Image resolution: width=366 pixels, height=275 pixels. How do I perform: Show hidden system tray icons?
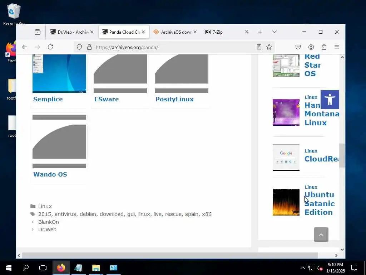point(302,268)
